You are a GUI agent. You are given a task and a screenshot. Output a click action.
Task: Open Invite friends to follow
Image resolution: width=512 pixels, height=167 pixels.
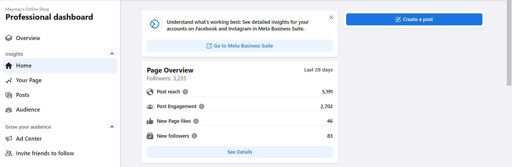point(45,153)
